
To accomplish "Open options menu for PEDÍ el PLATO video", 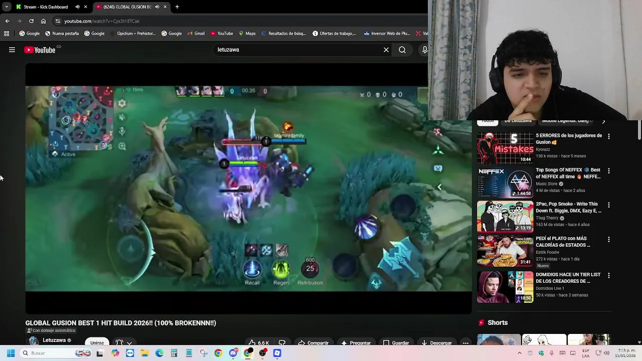I will pyautogui.click(x=609, y=240).
